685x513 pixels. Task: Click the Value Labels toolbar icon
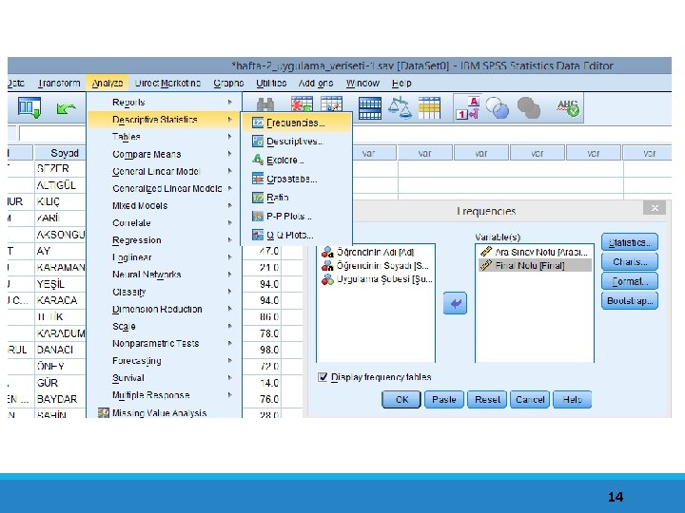(467, 107)
